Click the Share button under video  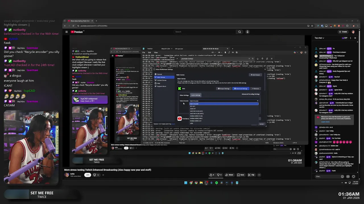(229, 175)
